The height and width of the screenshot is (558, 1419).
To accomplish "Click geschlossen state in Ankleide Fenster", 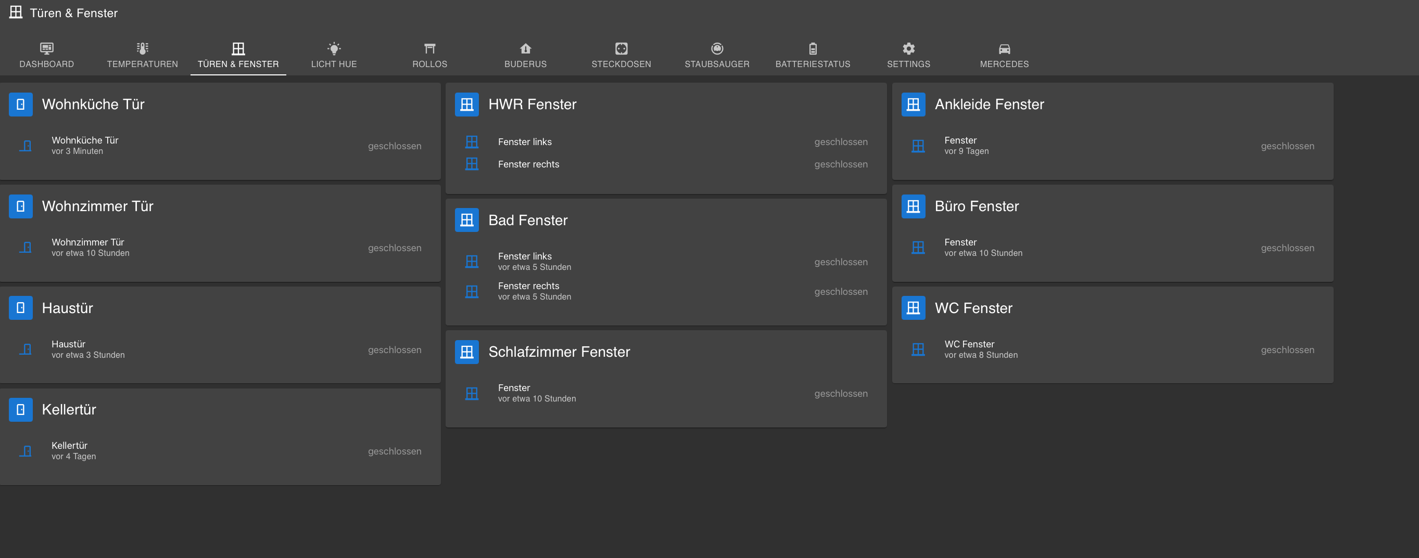I will [x=1287, y=146].
